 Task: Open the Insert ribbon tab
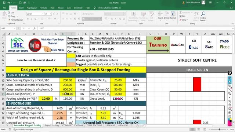tap(21, 8)
